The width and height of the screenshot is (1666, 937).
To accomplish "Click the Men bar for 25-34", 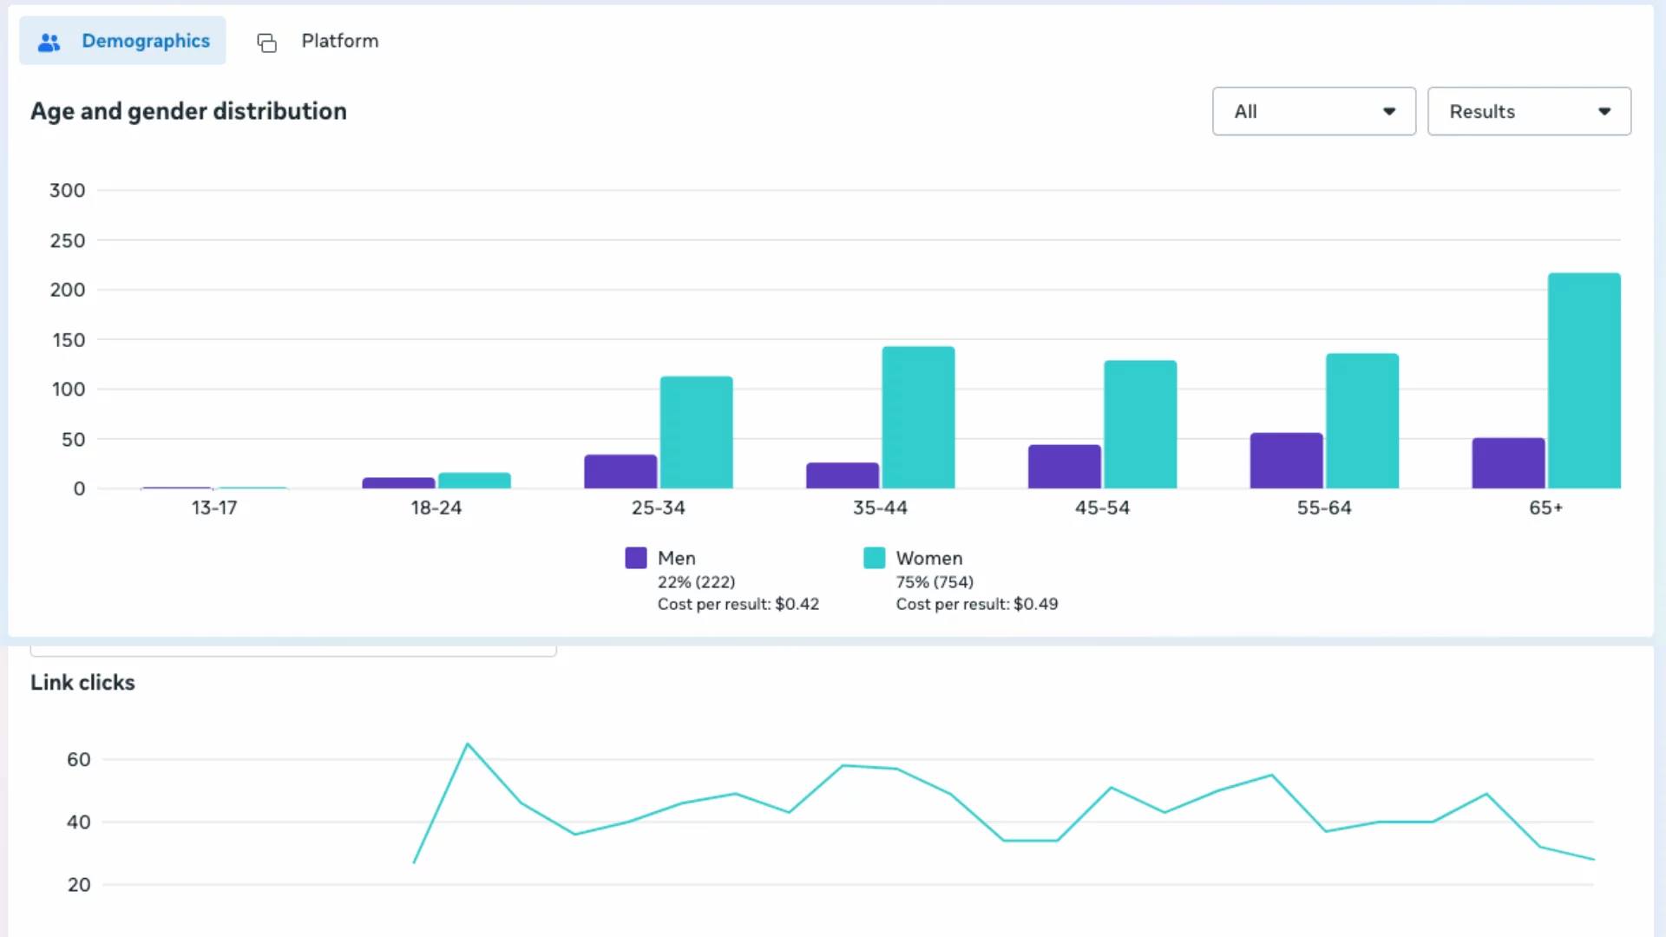I will click(x=620, y=471).
